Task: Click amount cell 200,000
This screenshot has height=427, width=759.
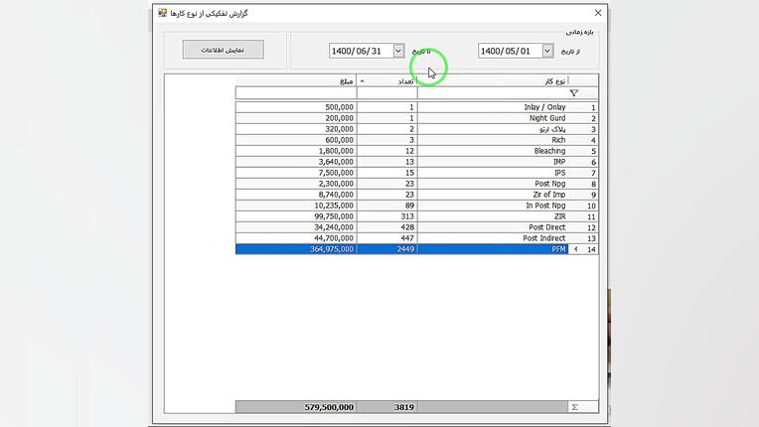Action: (x=296, y=118)
